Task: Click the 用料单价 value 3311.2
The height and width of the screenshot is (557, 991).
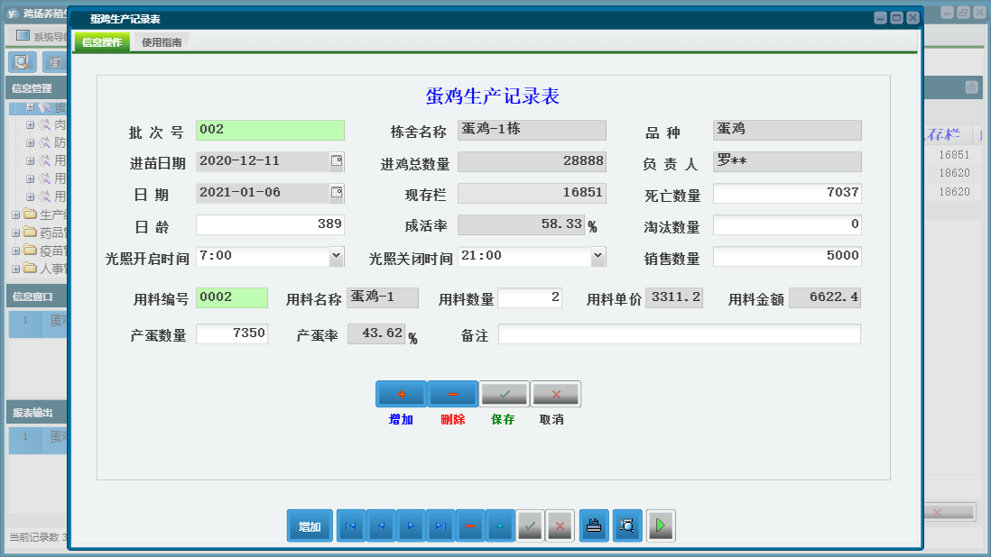Action: (x=676, y=297)
